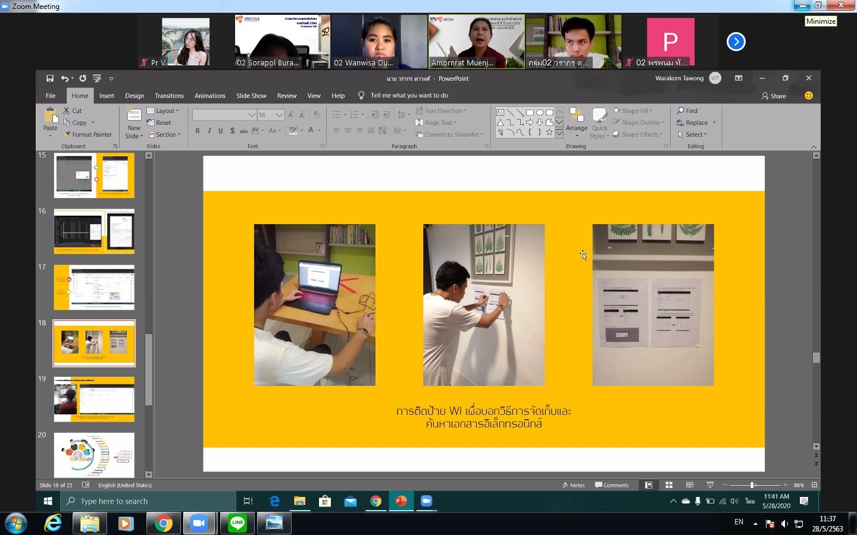
Task: Click the Share button in PowerPoint
Action: click(774, 96)
